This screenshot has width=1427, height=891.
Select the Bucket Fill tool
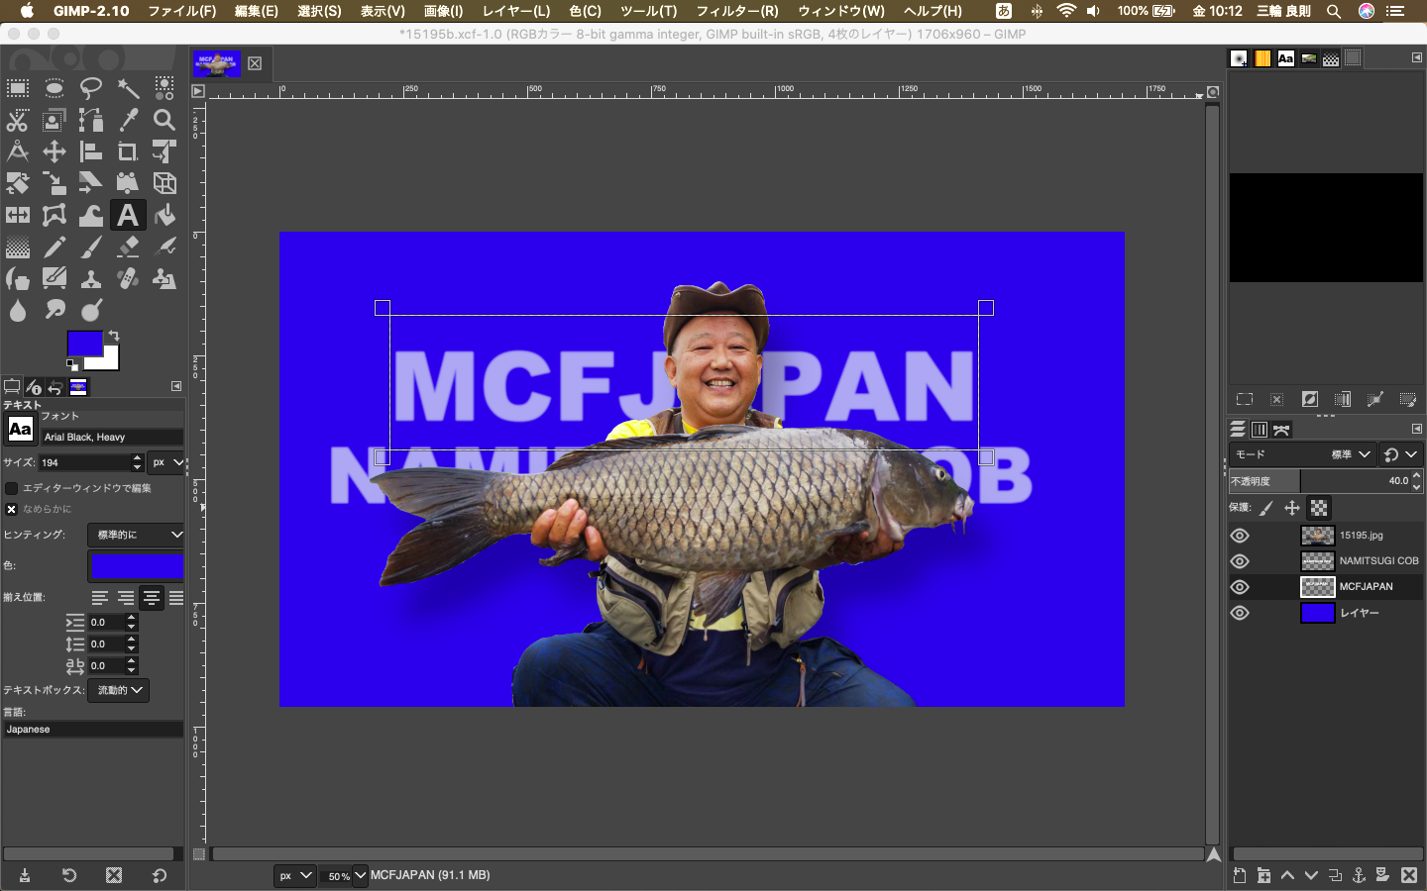[165, 215]
